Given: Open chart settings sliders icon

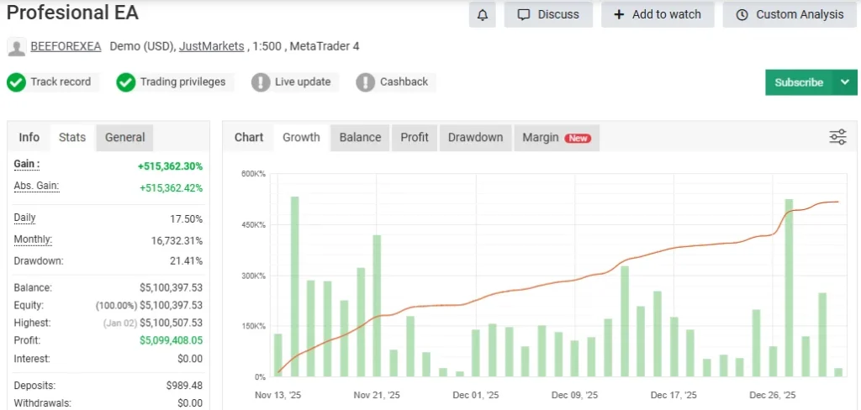Looking at the screenshot, I should point(837,137).
